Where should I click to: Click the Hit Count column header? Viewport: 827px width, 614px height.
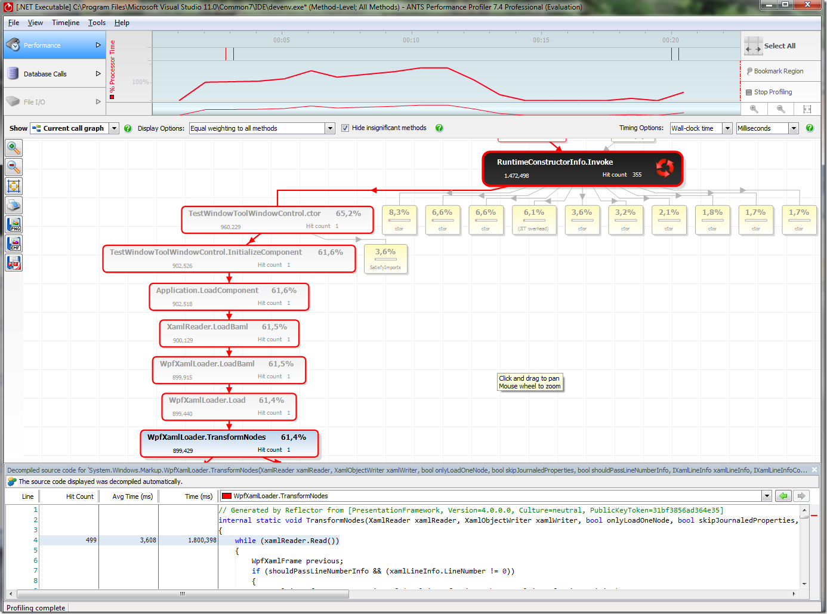pyautogui.click(x=79, y=496)
